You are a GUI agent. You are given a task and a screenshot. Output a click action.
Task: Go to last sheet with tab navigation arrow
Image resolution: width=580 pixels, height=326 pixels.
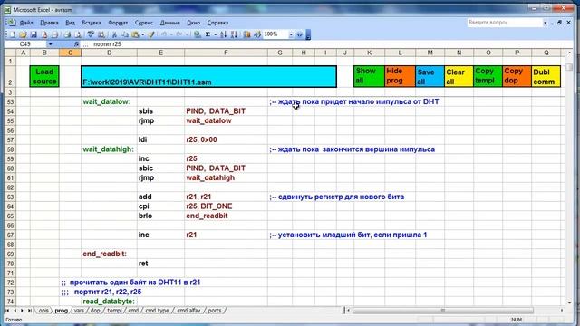tap(30, 311)
